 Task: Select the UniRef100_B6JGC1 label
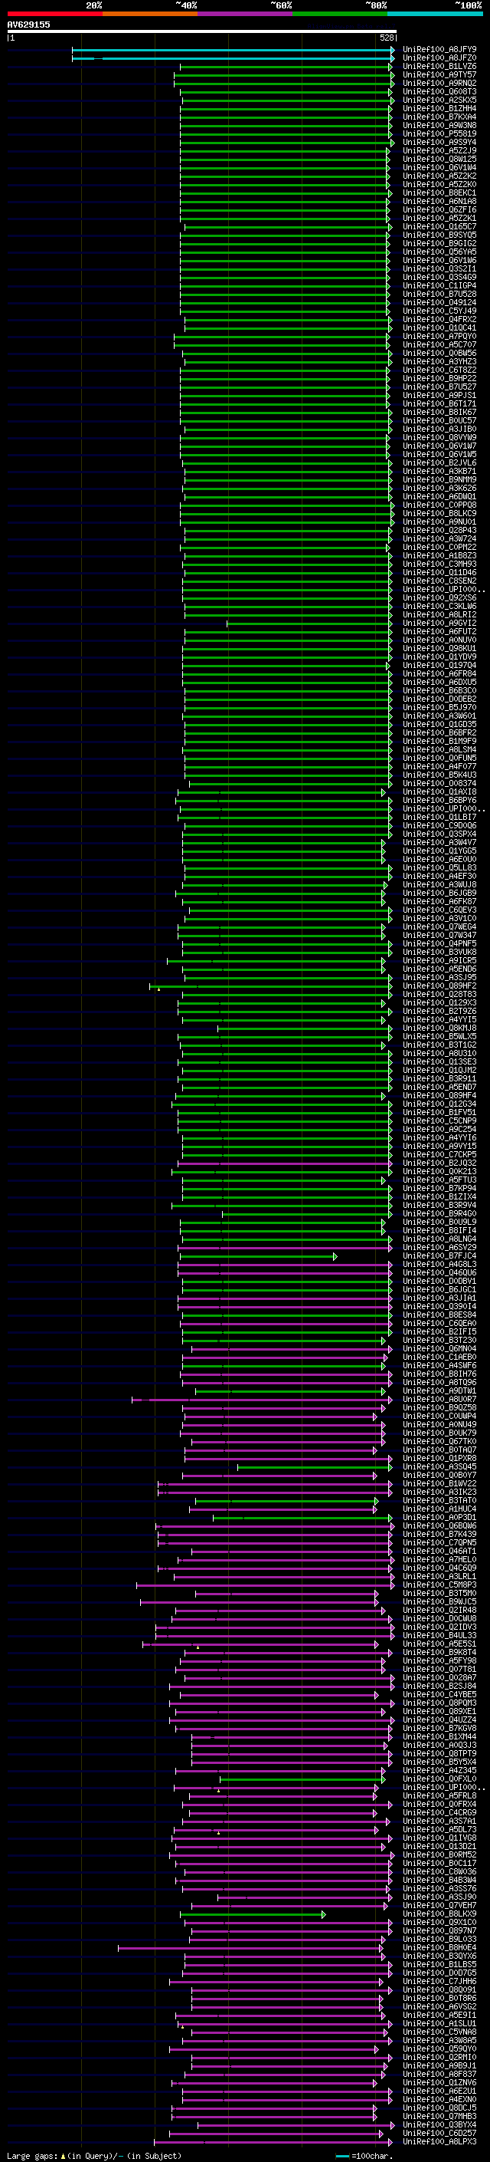[439, 1289]
